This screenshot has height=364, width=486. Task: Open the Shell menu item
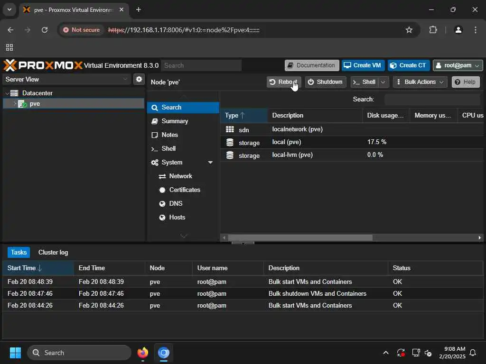click(183, 148)
